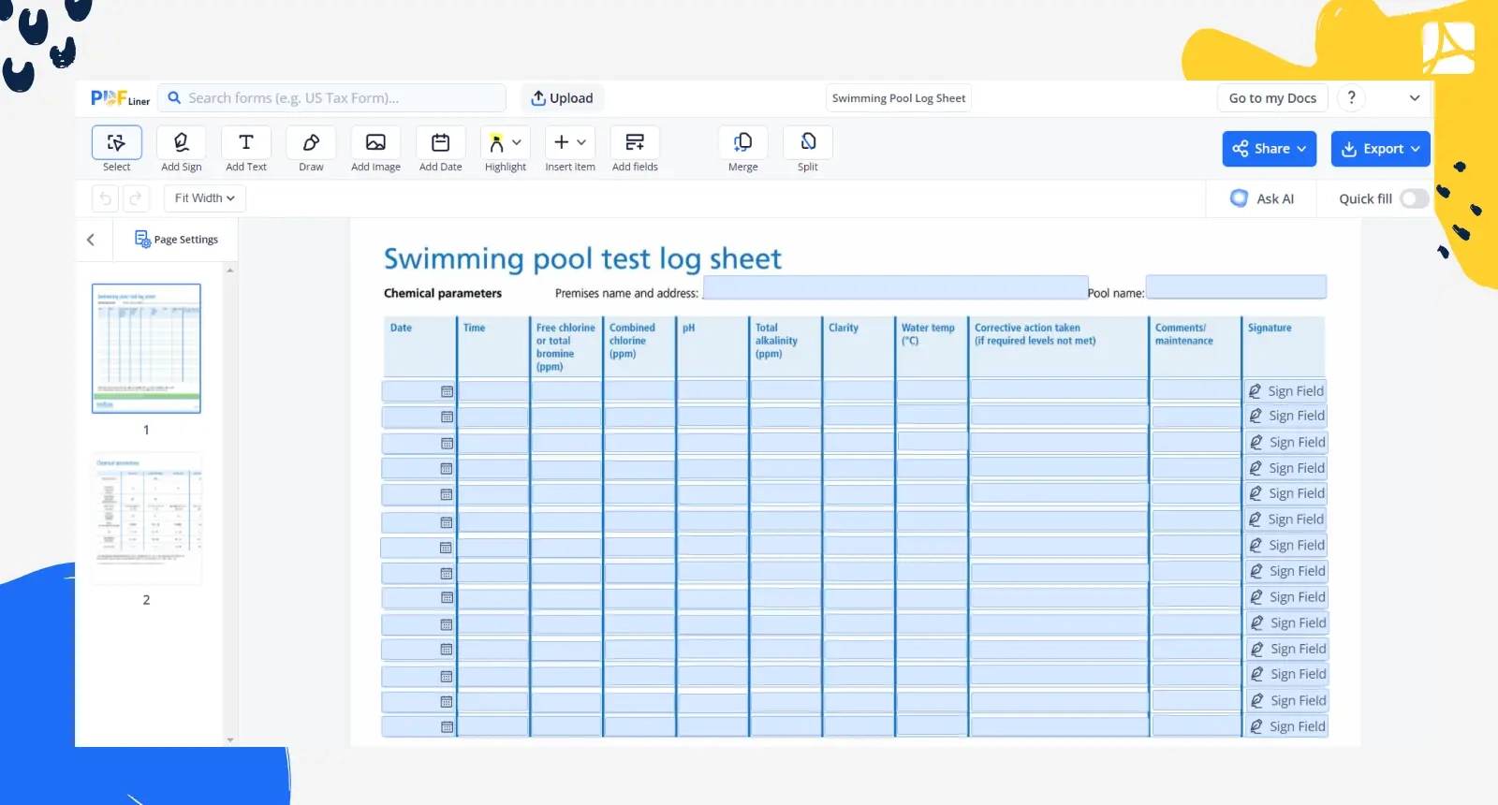Expand the Export dropdown menu
Image resolution: width=1498 pixels, height=805 pixels.
[x=1380, y=149]
